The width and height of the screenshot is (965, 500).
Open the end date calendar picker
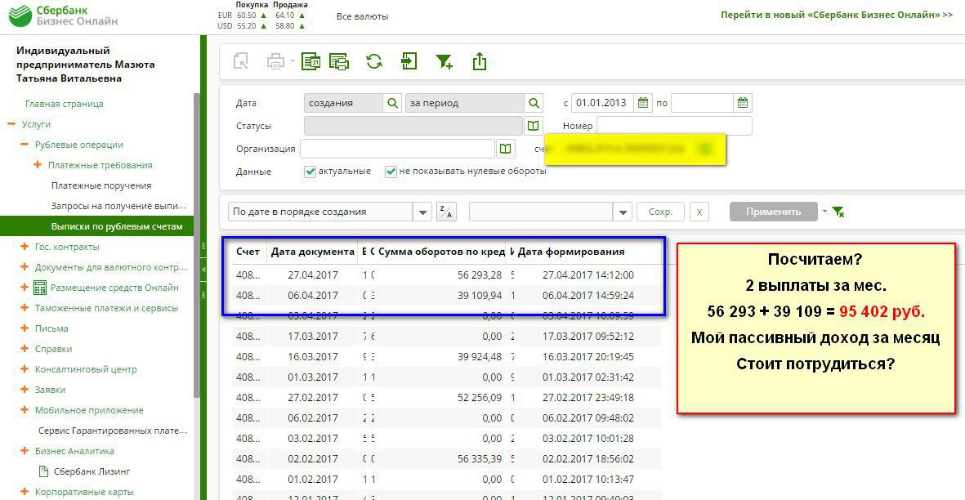point(743,103)
